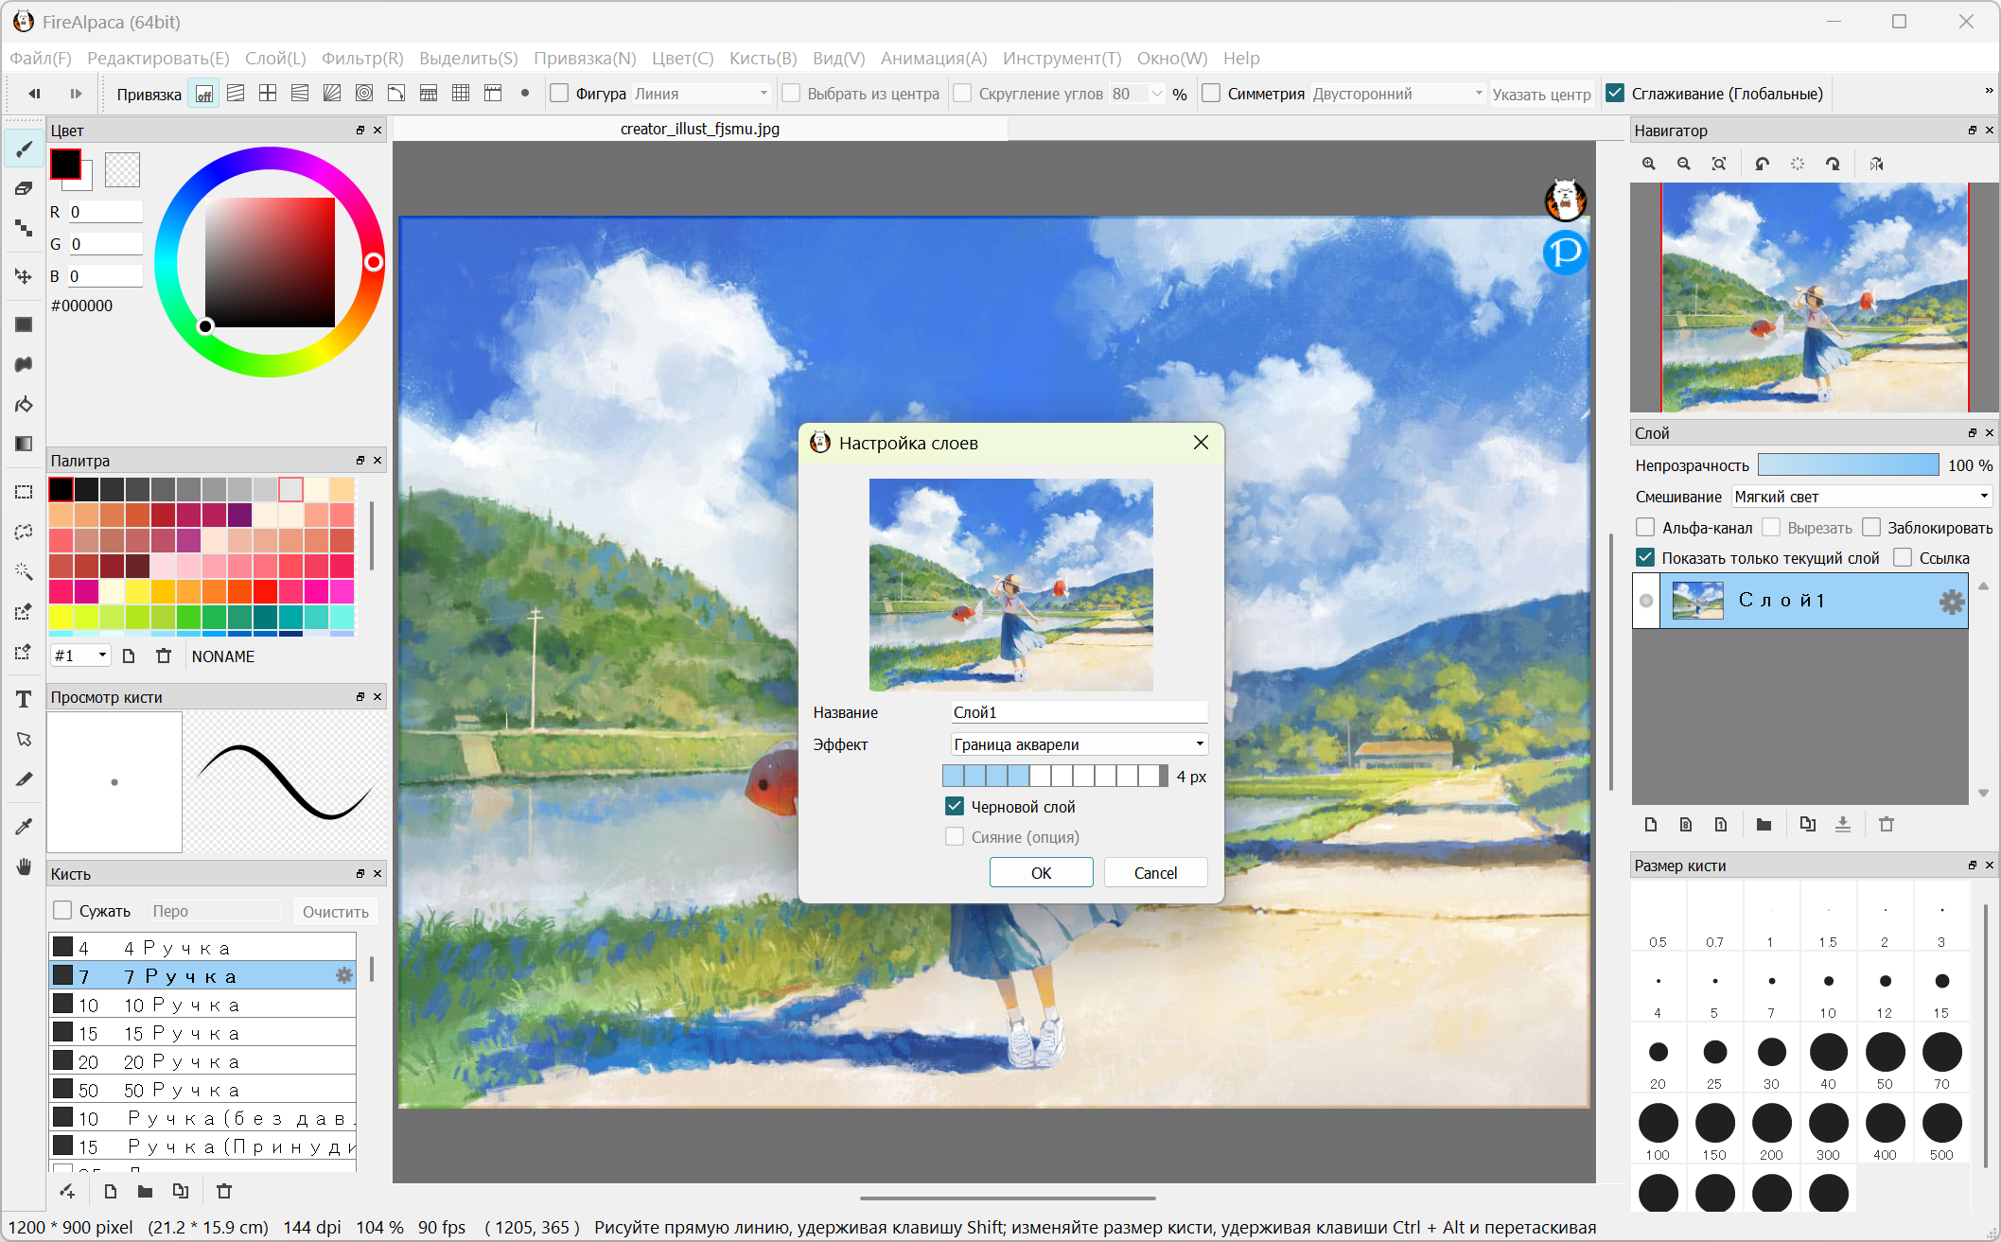2001x1242 pixels.
Task: Select the Move tool
Action: pyautogui.click(x=24, y=276)
